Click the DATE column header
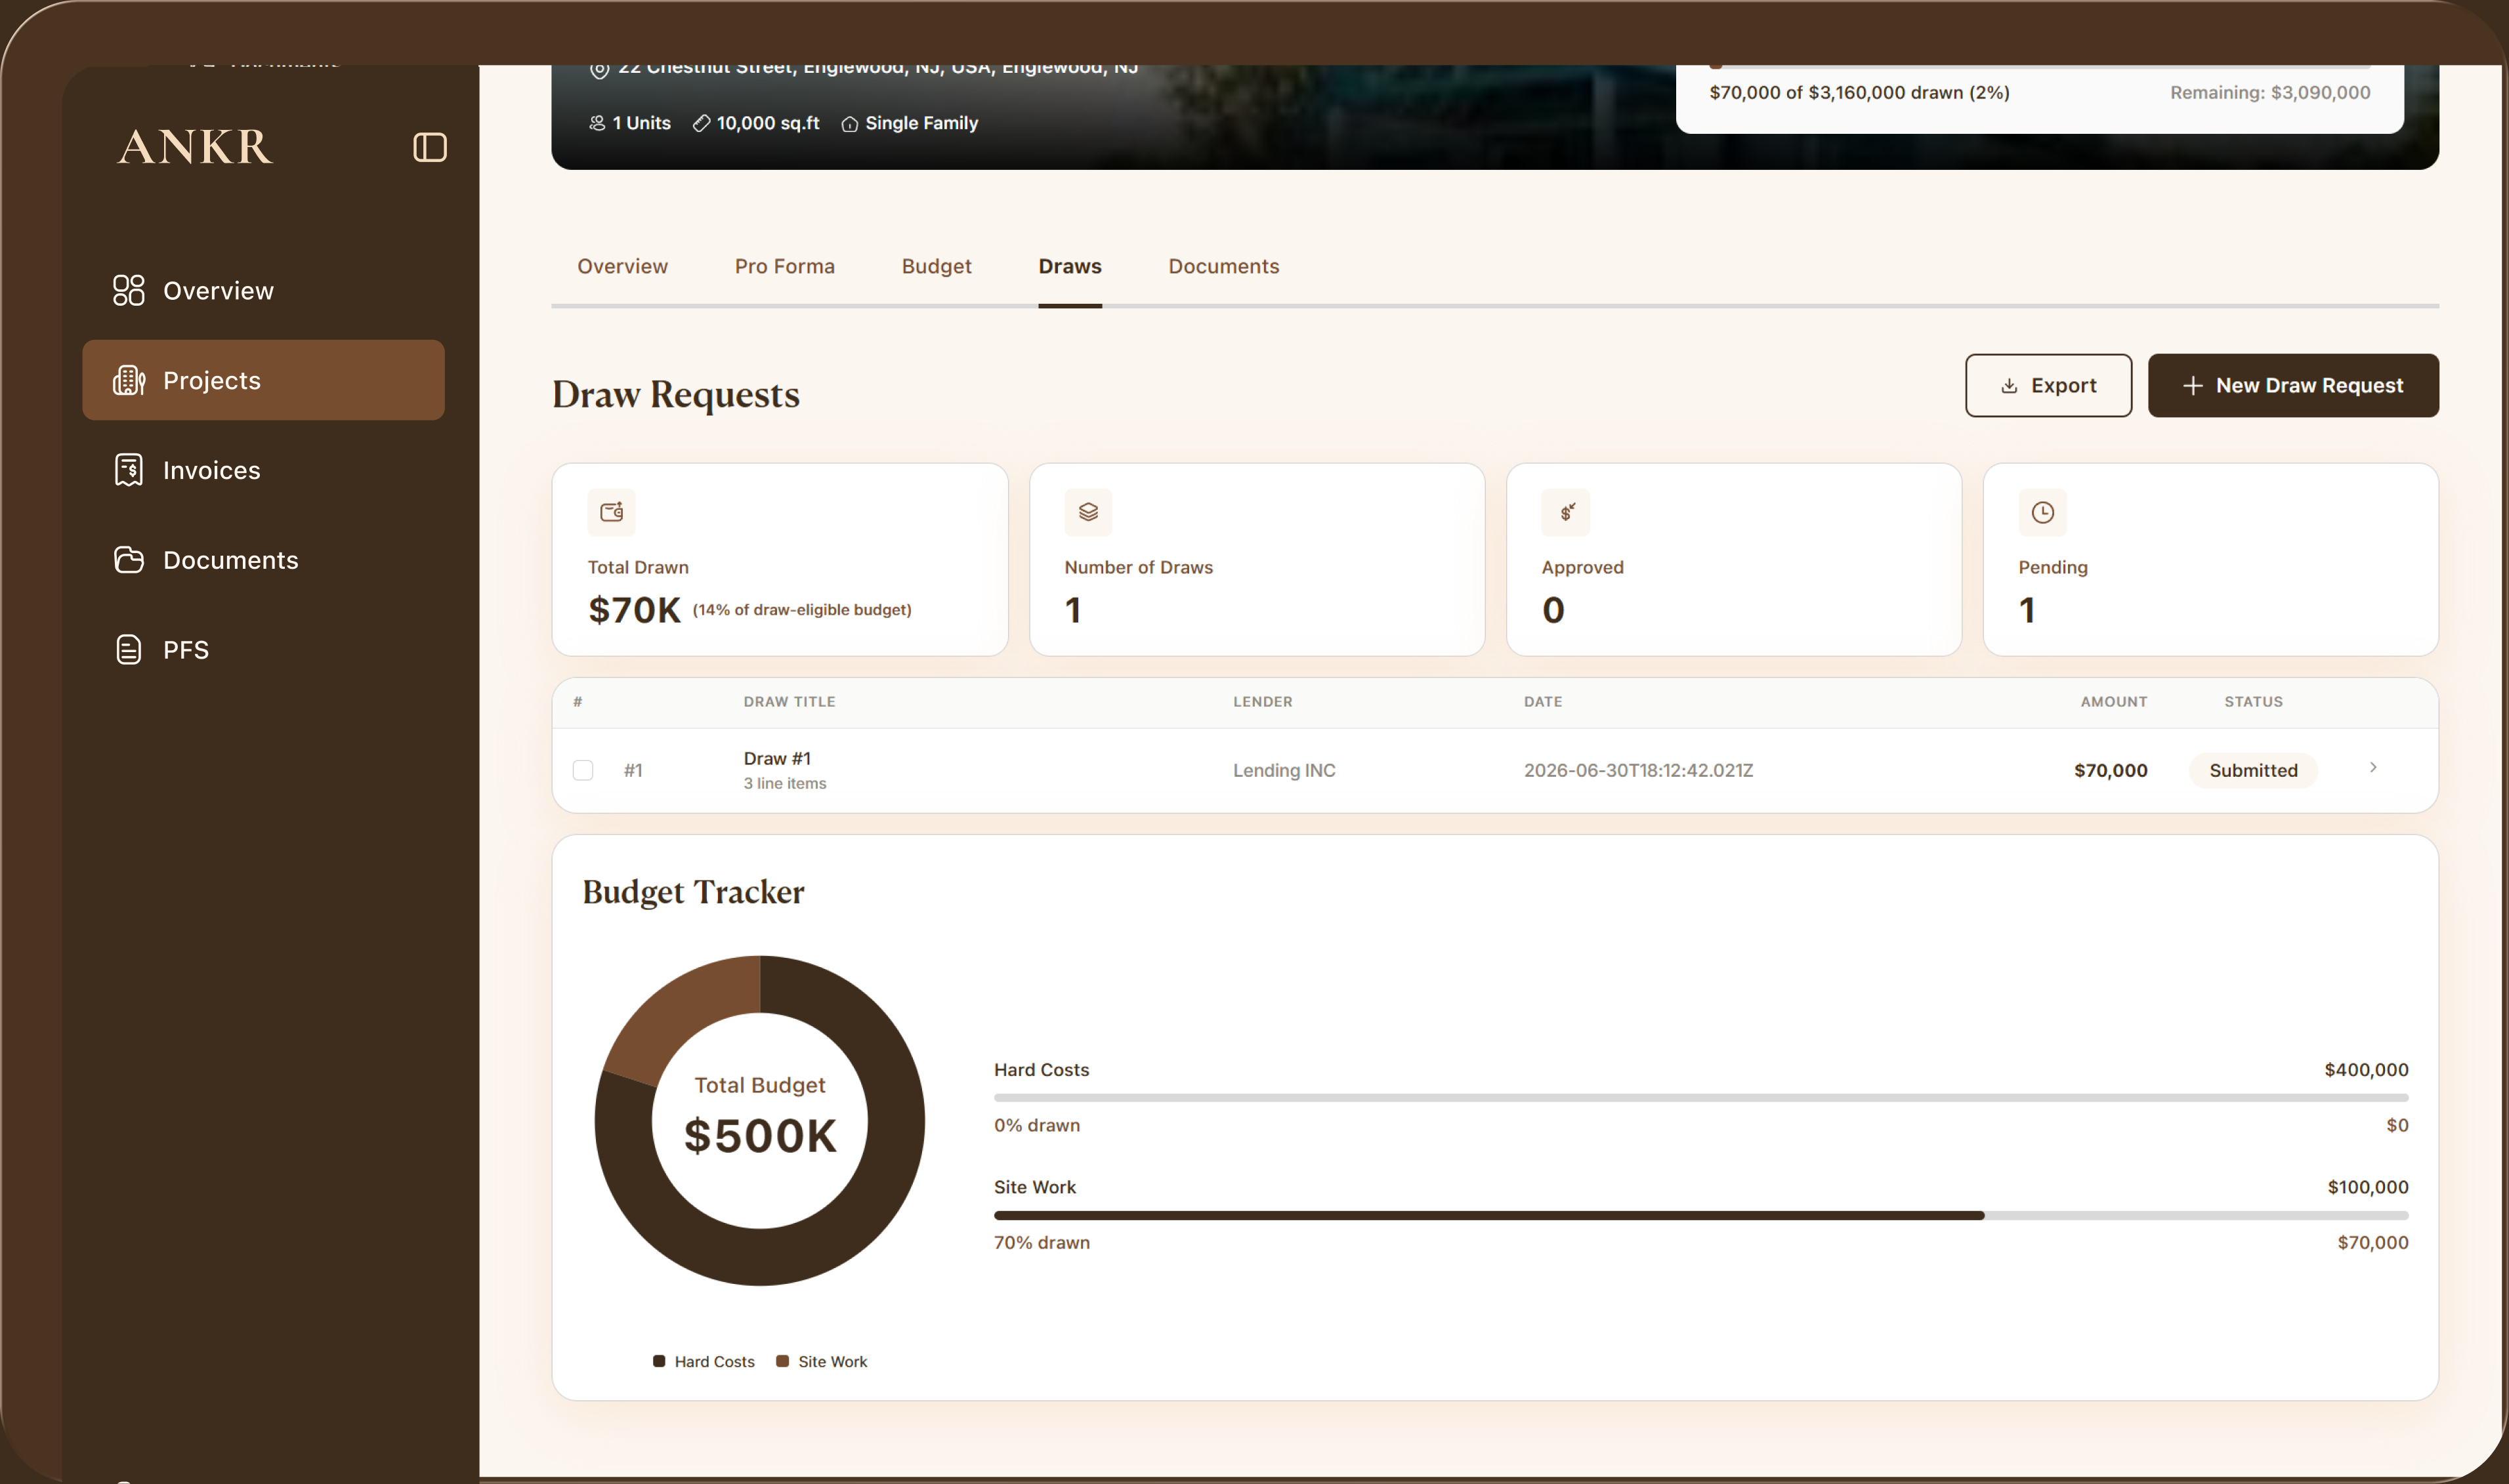 point(1543,702)
